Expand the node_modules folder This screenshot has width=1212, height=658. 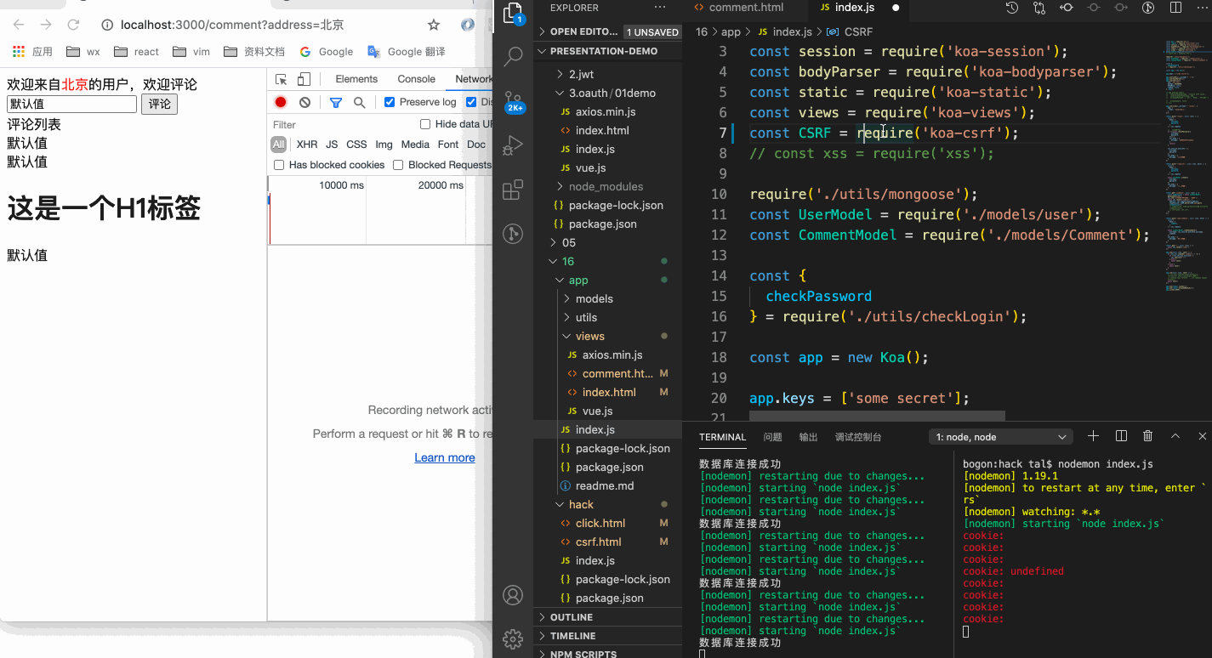pyautogui.click(x=607, y=186)
